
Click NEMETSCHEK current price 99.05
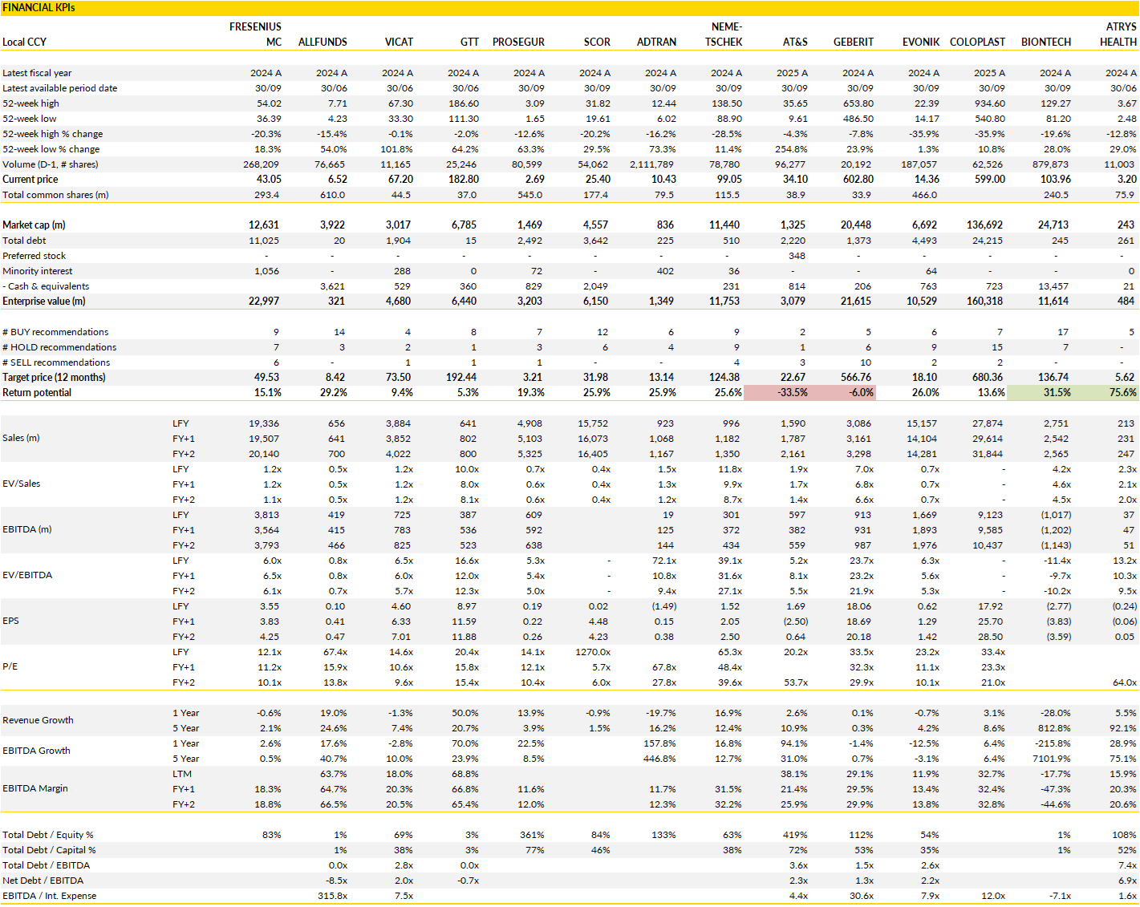729,180
